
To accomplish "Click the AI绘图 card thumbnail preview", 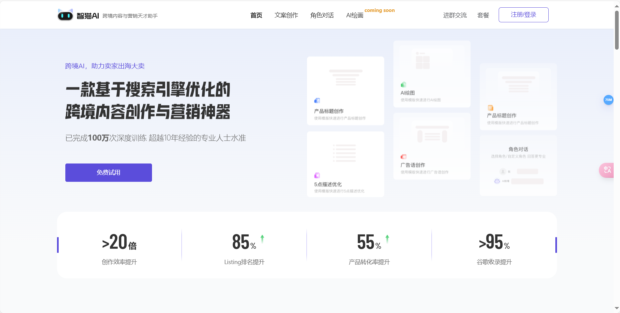I will click(423, 61).
